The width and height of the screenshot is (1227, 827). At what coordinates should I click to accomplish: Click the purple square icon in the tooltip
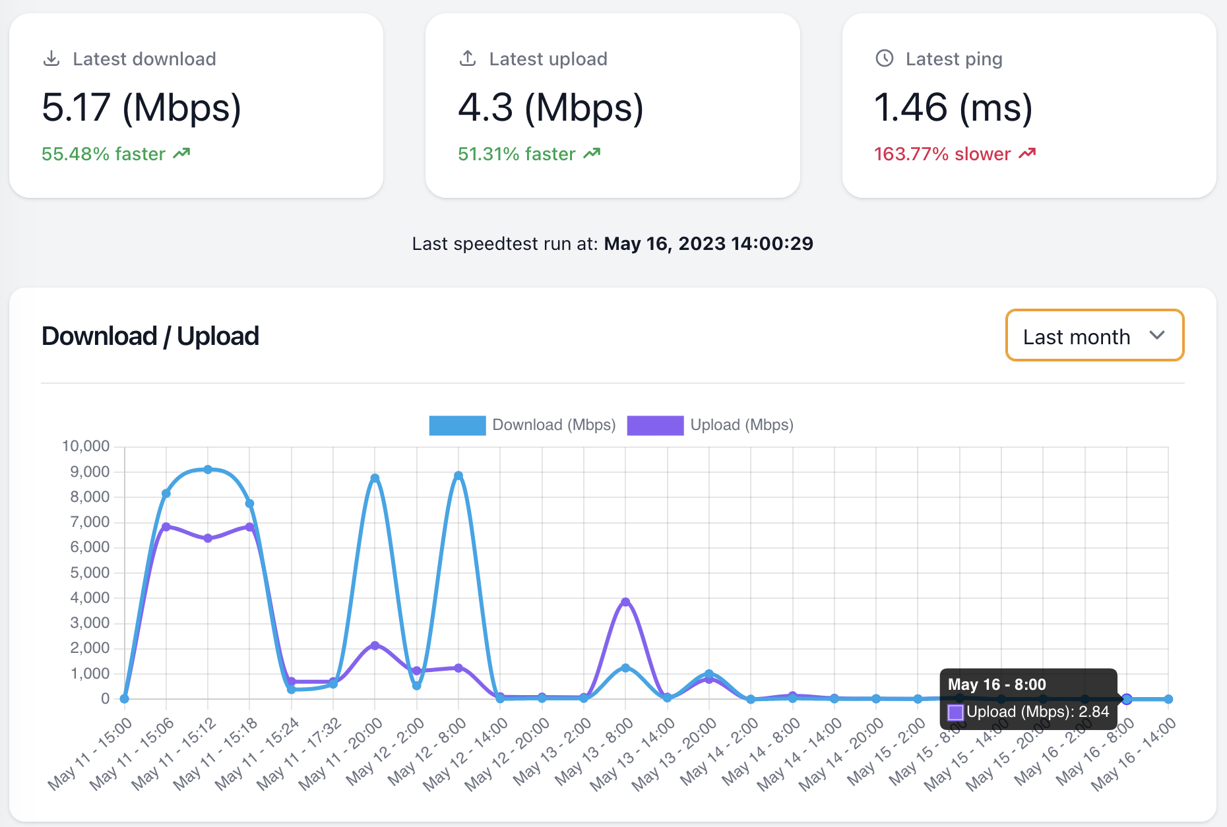coord(956,712)
